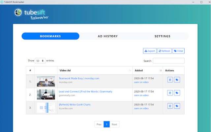The height and width of the screenshot is (132, 211).
Task: Click seen on video for monday.com row
Action: point(141,82)
